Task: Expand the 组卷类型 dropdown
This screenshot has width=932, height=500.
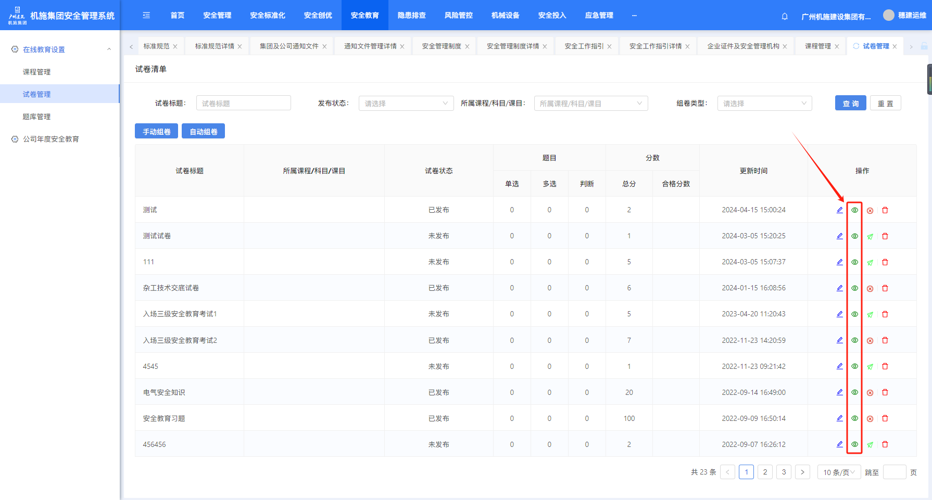Action: pos(764,104)
